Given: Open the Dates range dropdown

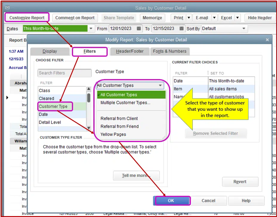Looking at the screenshot, I should click(91, 28).
